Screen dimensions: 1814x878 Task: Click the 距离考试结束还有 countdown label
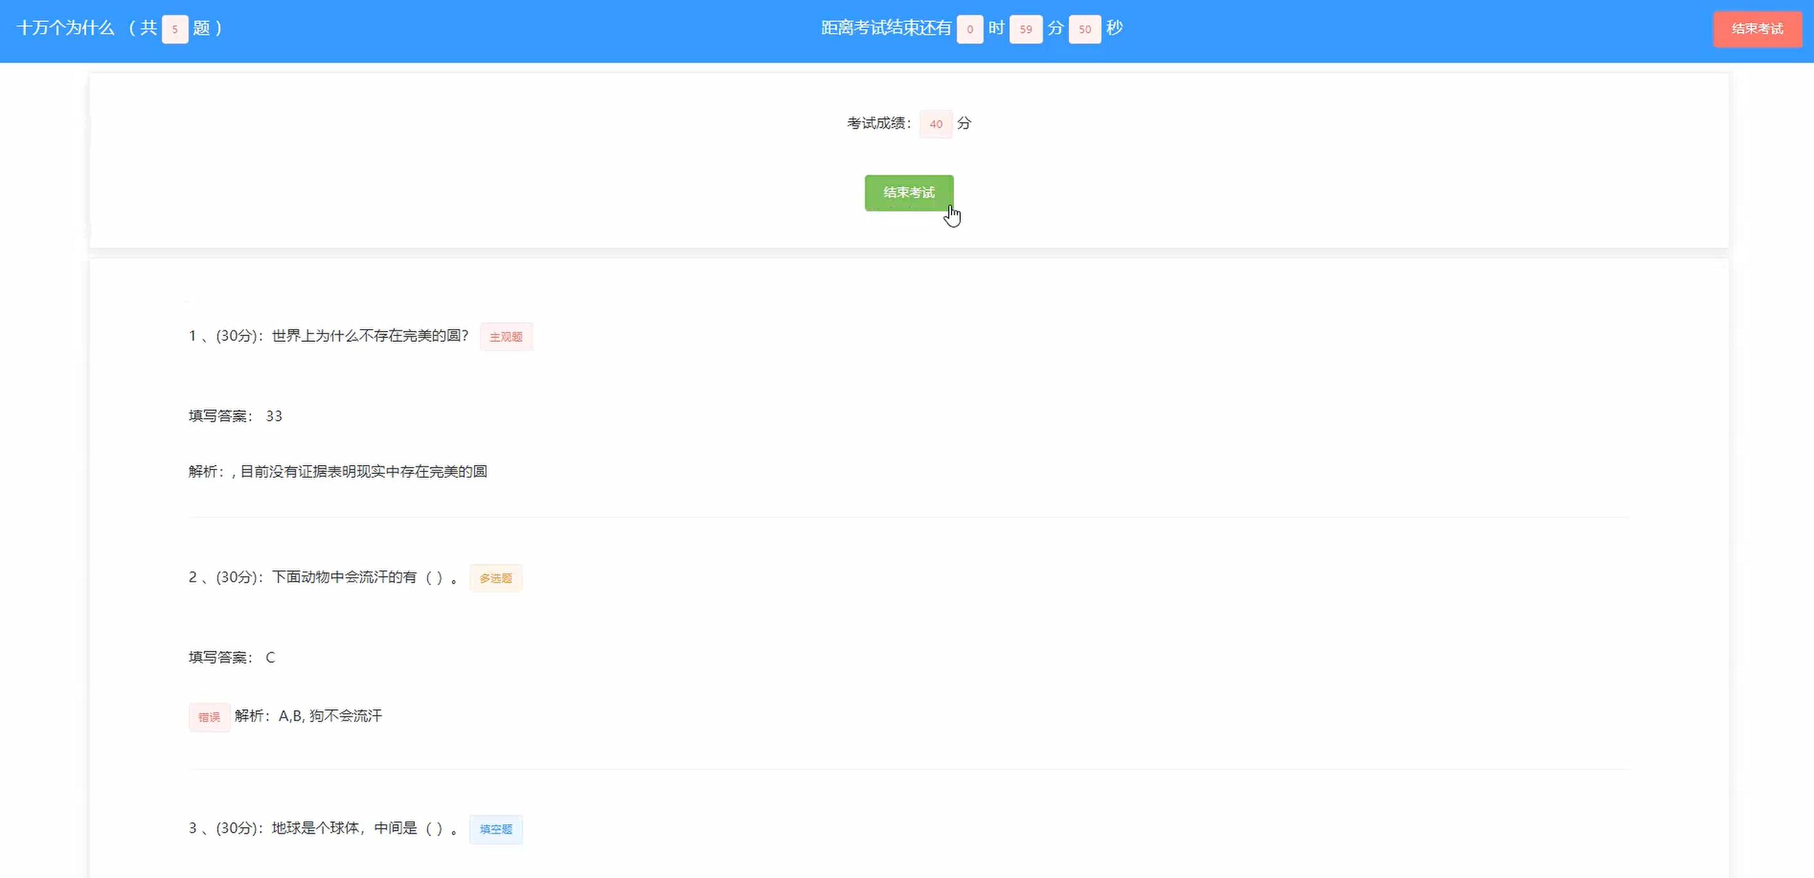[x=886, y=28]
